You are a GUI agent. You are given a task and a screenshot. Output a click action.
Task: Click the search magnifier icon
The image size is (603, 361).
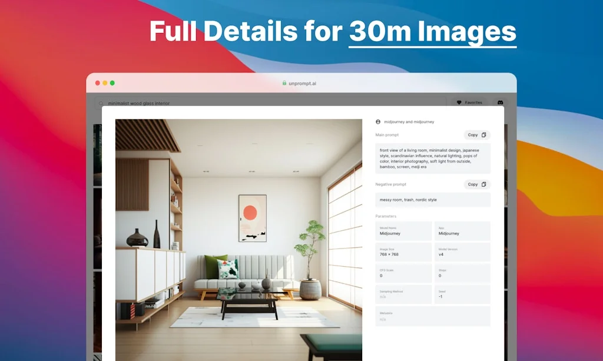(101, 103)
